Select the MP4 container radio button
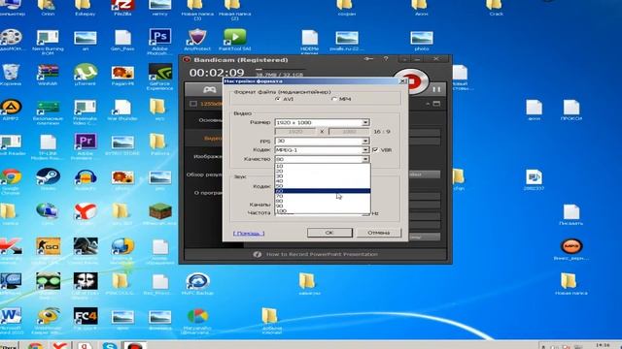This screenshot has height=349, width=622. [334, 99]
